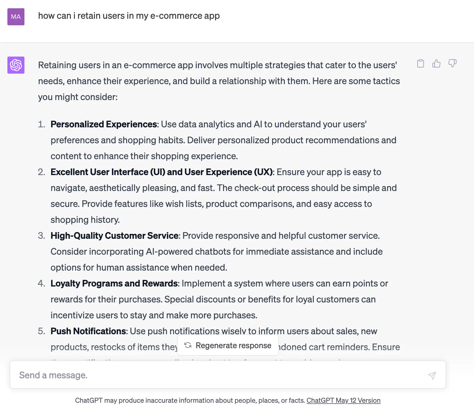Click the user prompt about retaining users

tap(129, 16)
